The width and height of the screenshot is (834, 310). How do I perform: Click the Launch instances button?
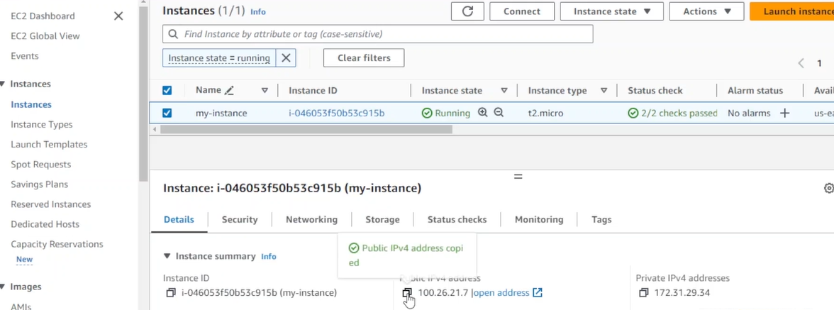point(792,11)
